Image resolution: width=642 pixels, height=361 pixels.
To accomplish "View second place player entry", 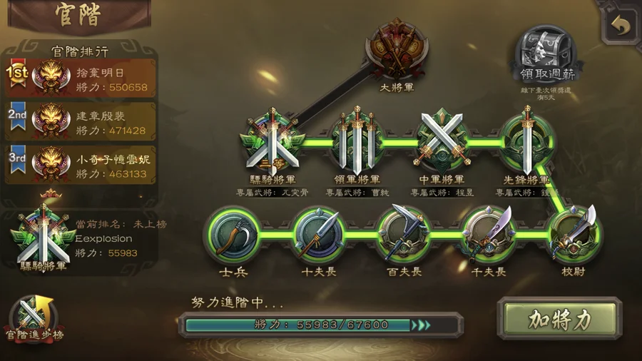I will [x=80, y=121].
